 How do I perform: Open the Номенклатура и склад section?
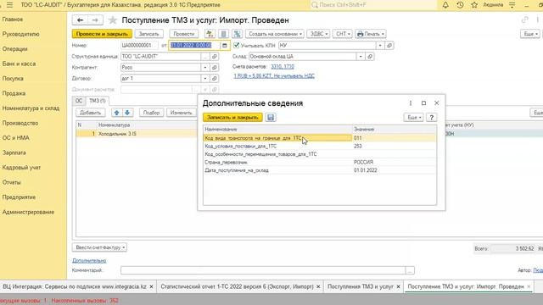(31, 108)
